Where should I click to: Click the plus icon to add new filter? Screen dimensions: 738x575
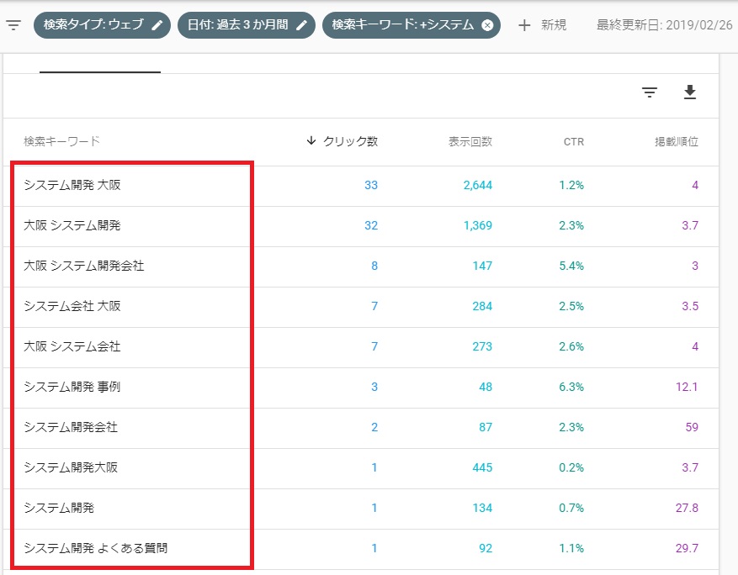[524, 25]
